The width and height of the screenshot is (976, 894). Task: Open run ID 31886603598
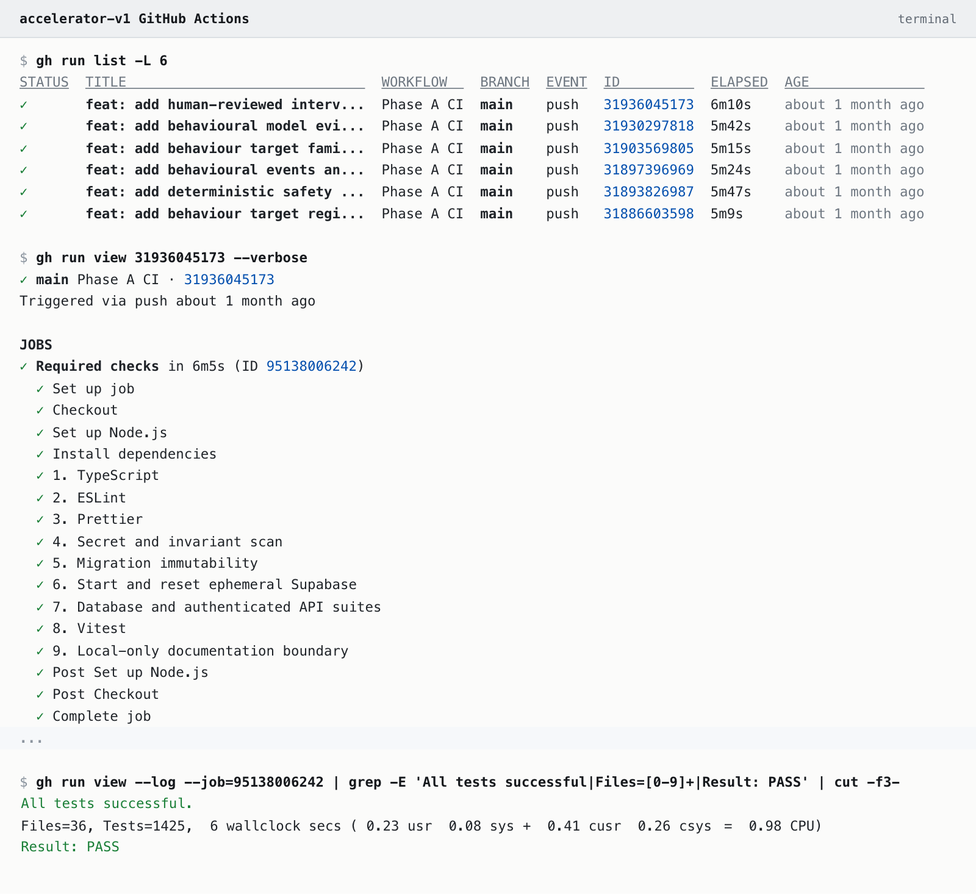(x=648, y=214)
